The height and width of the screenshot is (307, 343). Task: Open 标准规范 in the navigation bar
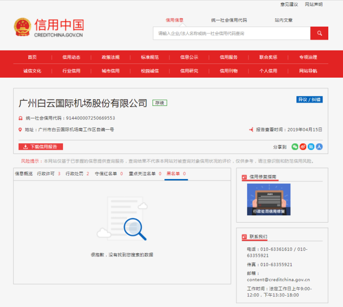coord(150,57)
